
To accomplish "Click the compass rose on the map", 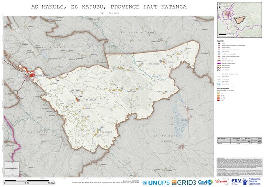I will (x=12, y=168).
